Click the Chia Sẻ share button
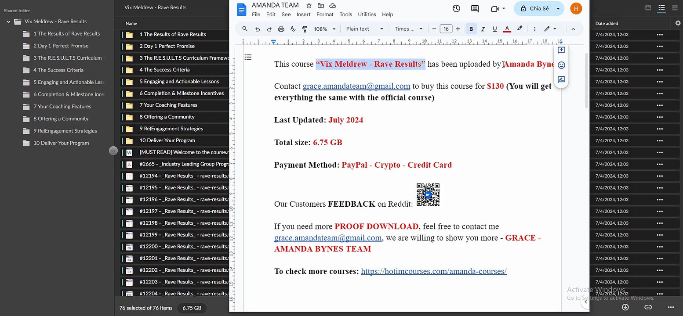 [534, 8]
